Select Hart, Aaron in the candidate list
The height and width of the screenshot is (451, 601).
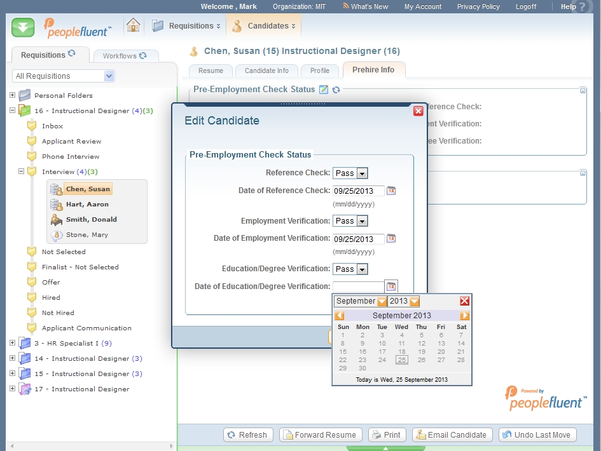[87, 205]
